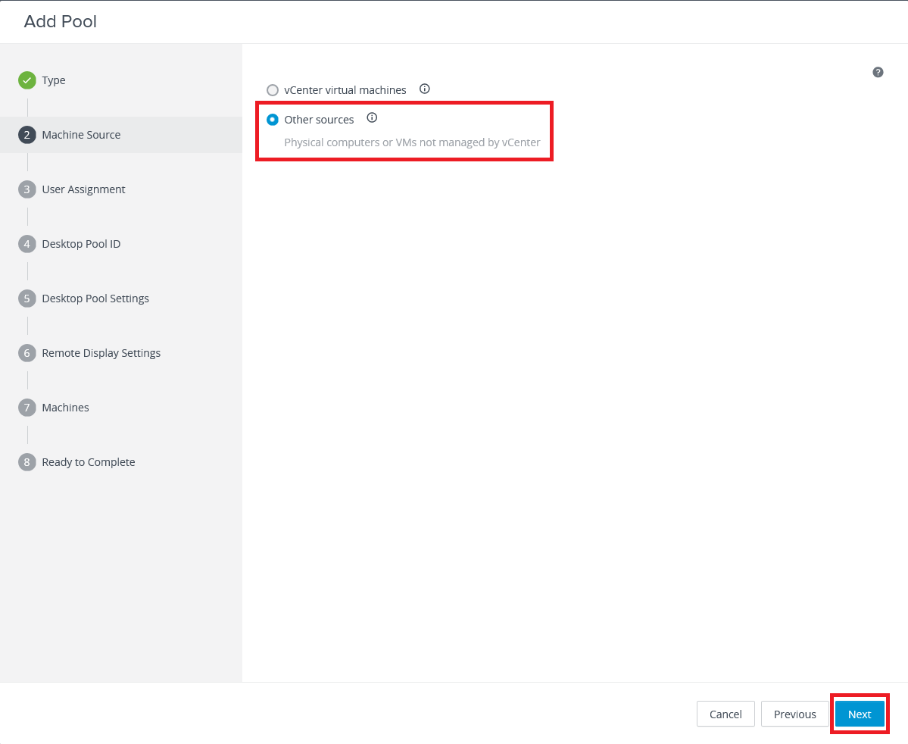Click step 3 number circle icon
Image resolution: width=908 pixels, height=744 pixels.
coord(27,189)
